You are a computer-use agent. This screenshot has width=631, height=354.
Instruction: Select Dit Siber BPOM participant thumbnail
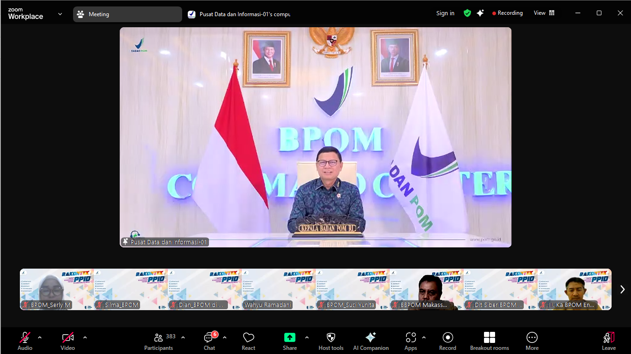pos(501,289)
